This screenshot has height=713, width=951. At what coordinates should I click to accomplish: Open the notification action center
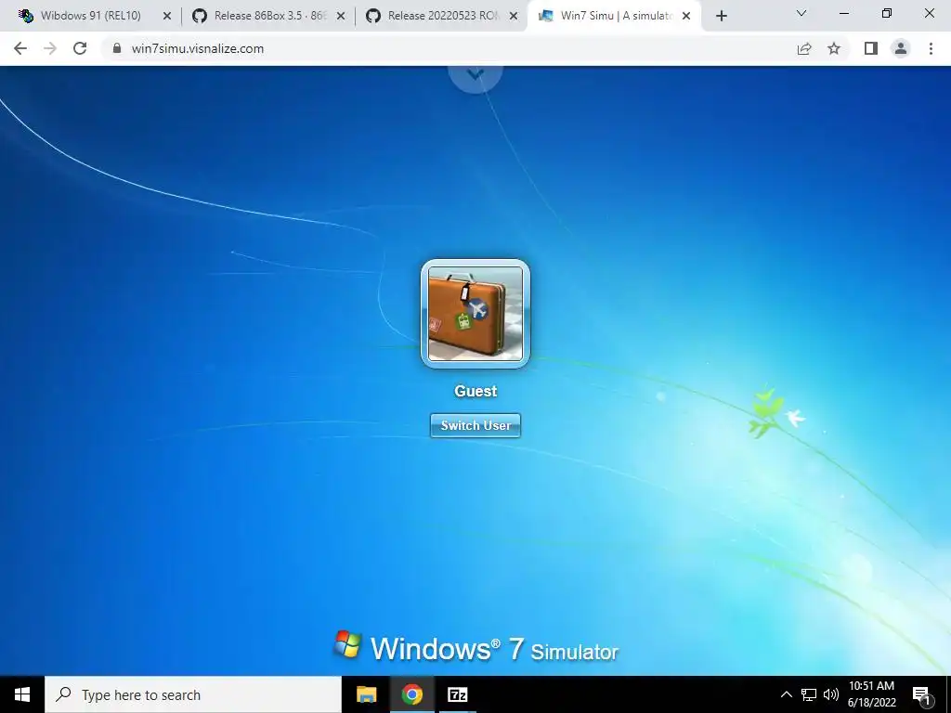pyautogui.click(x=922, y=694)
